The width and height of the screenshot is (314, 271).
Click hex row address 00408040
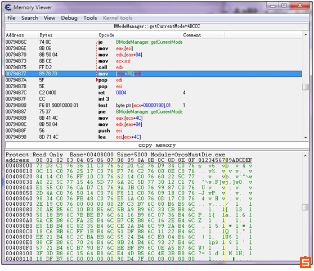pos(19,188)
